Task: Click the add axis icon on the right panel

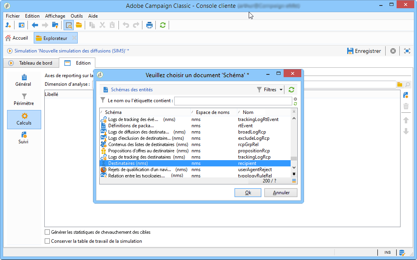Action: pyautogui.click(x=406, y=95)
